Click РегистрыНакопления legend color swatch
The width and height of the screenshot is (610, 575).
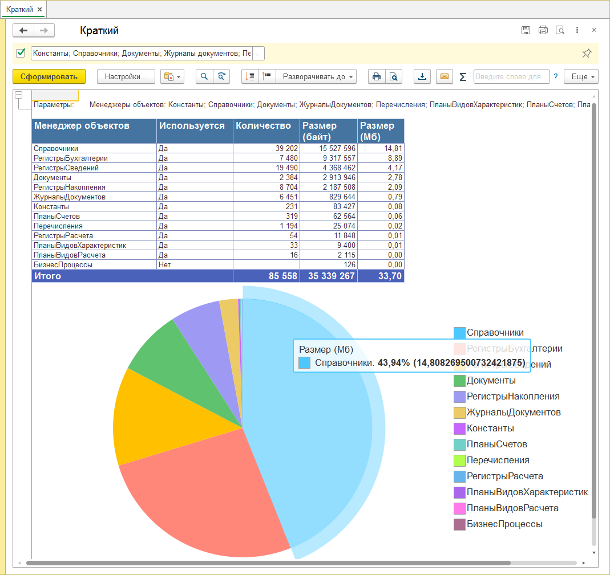[460, 397]
